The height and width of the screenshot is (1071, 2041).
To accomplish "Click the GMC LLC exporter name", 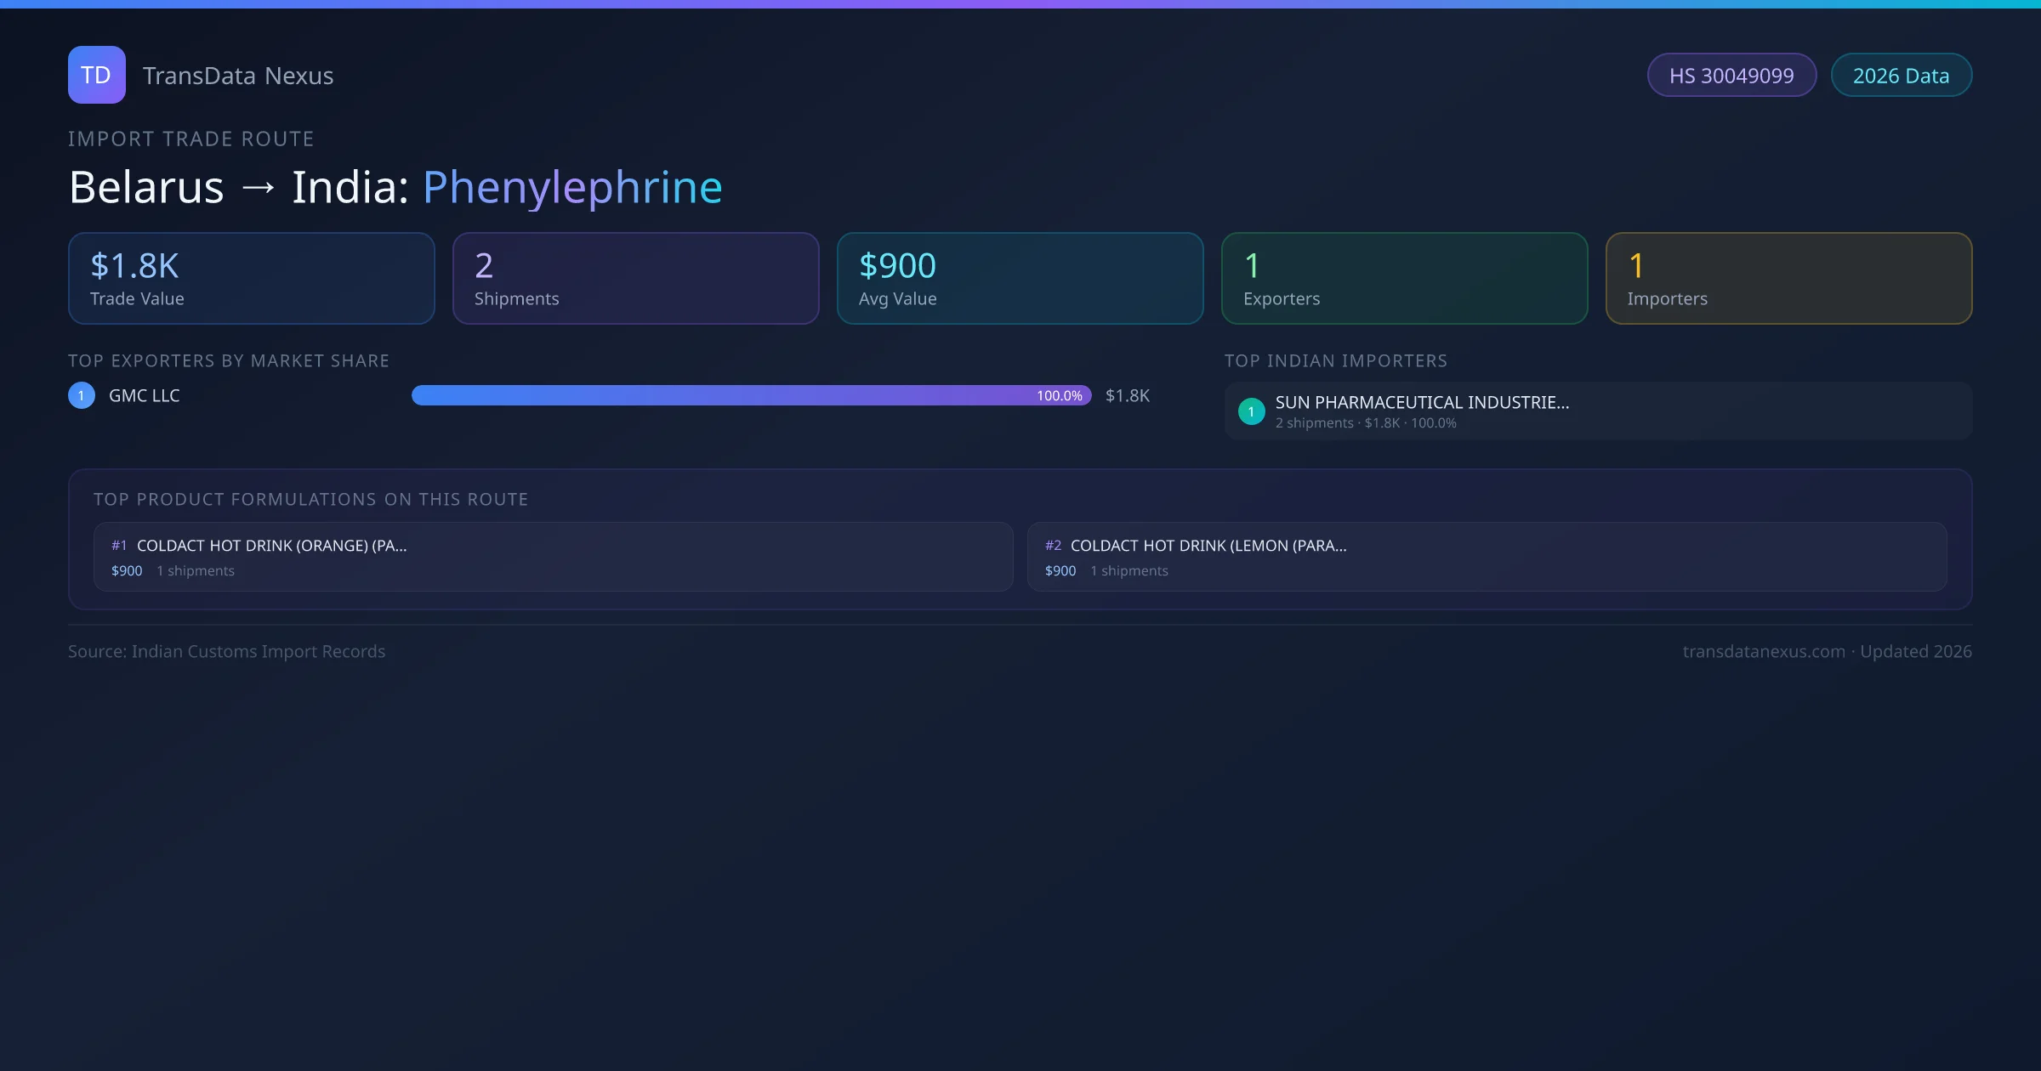I will point(145,394).
